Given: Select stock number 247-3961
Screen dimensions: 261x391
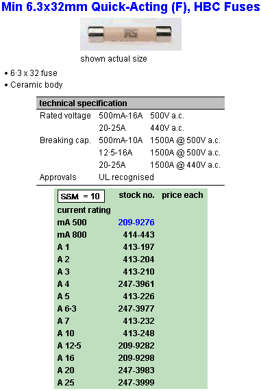Looking at the screenshot, I should 136,283.
